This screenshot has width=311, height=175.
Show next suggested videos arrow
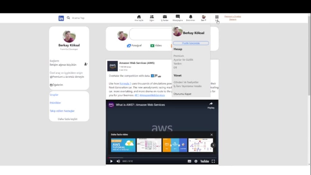[213, 145]
